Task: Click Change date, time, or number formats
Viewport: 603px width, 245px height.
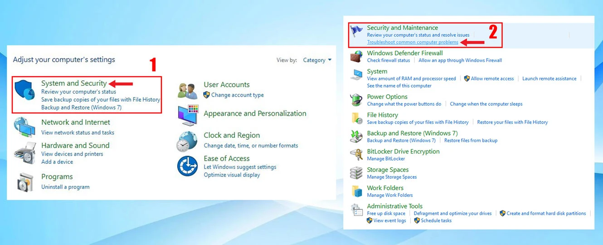Action: 251,146
